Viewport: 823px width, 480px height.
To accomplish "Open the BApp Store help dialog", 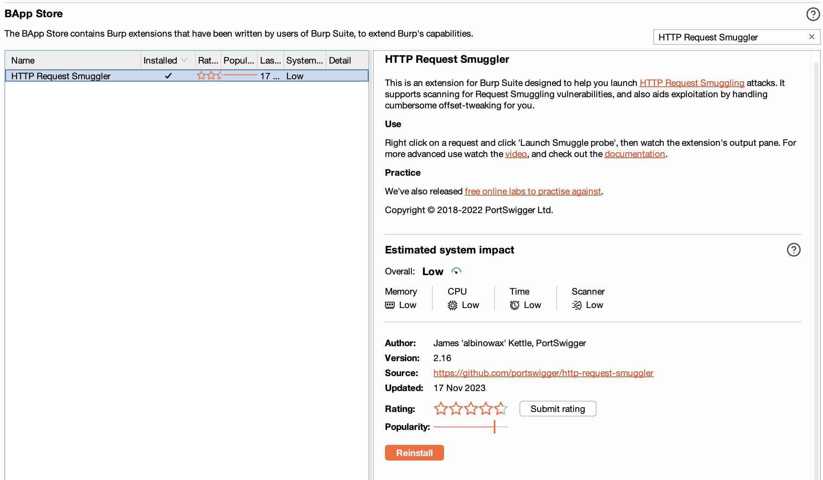I will point(813,14).
